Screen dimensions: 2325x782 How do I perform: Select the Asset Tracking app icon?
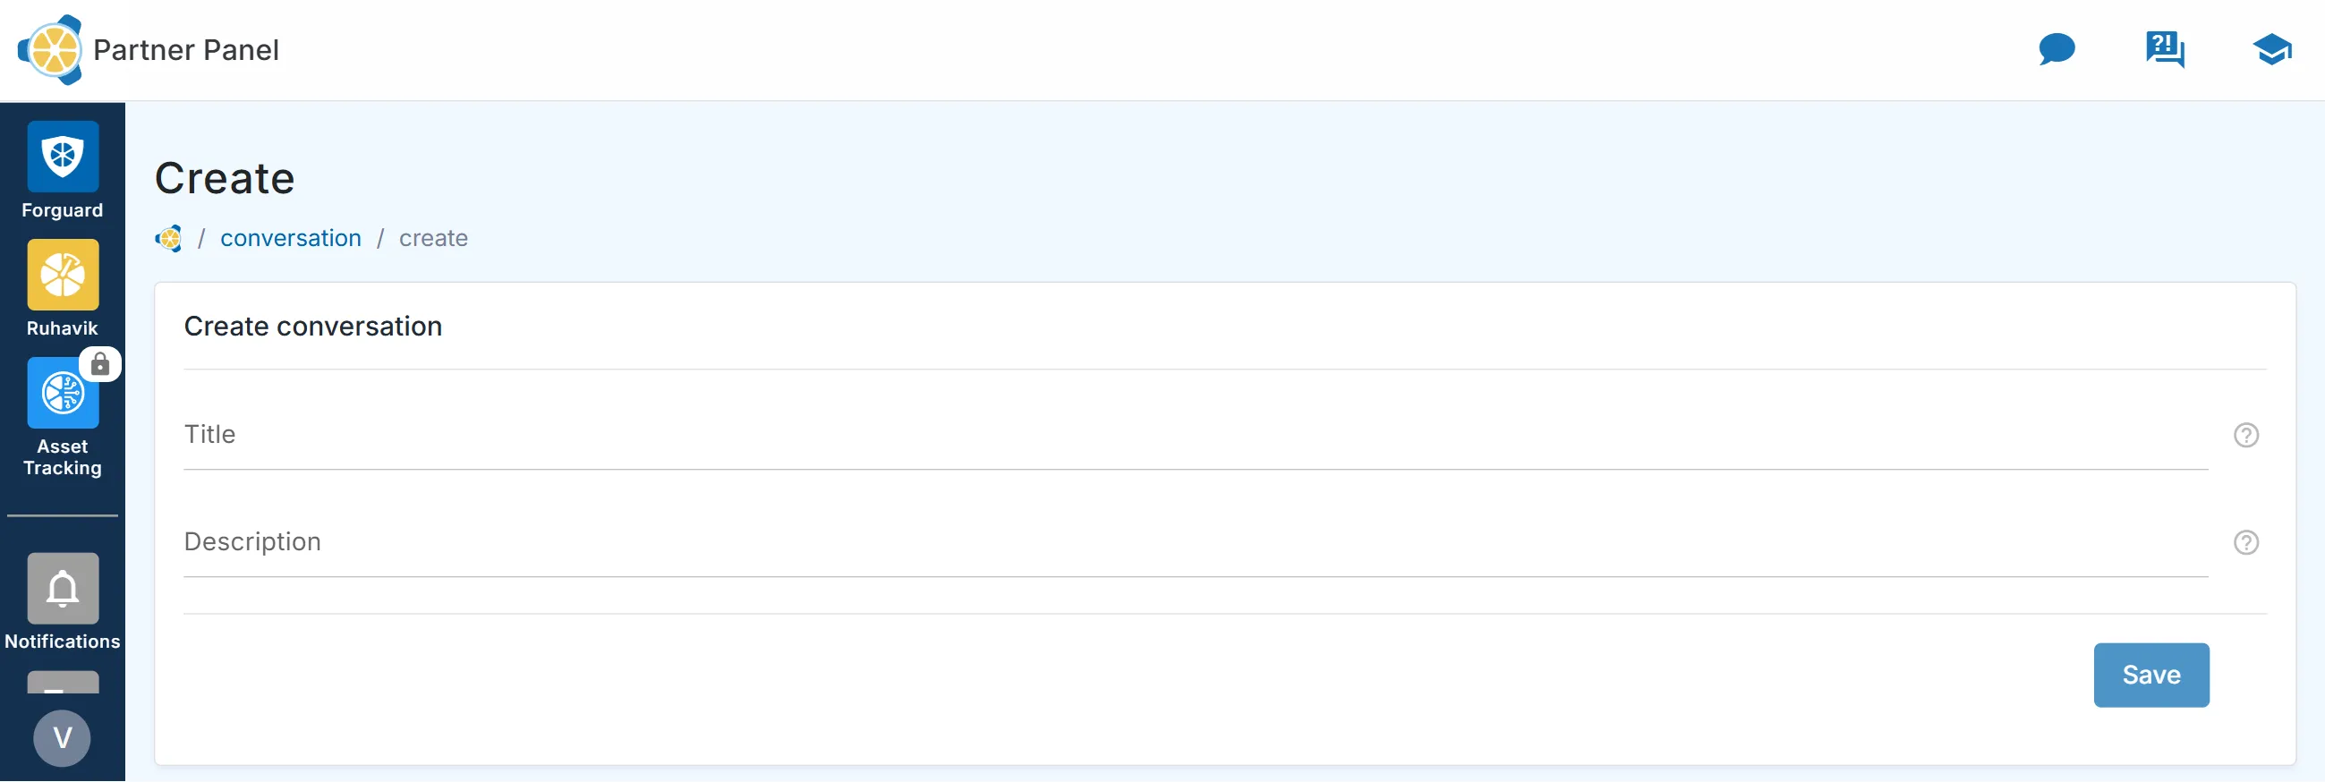coord(63,394)
